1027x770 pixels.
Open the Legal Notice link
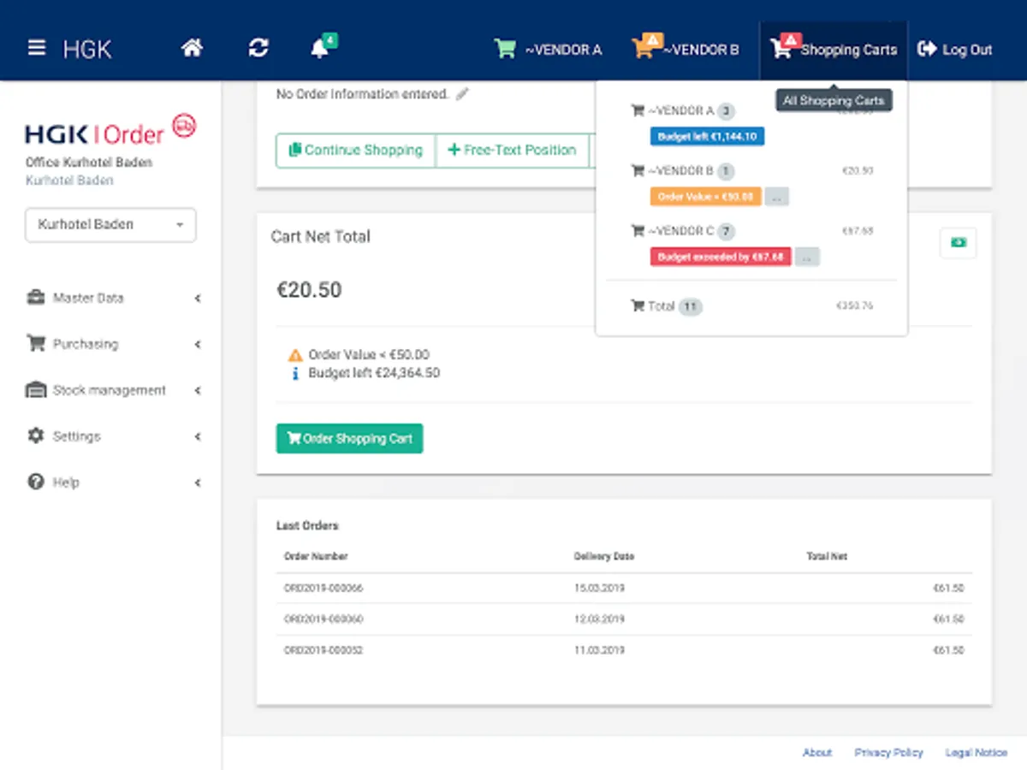coord(976,753)
